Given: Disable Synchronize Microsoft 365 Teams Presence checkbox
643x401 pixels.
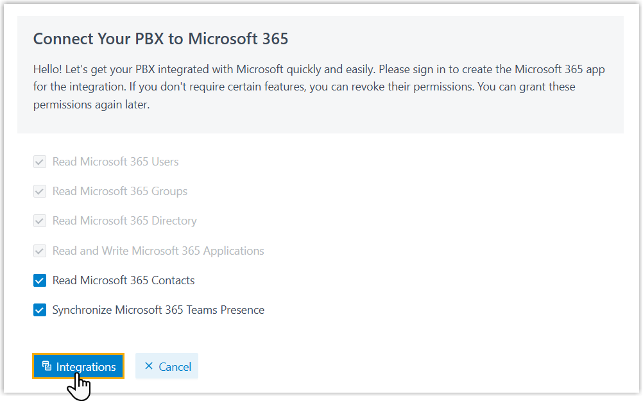Looking at the screenshot, I should tap(40, 310).
